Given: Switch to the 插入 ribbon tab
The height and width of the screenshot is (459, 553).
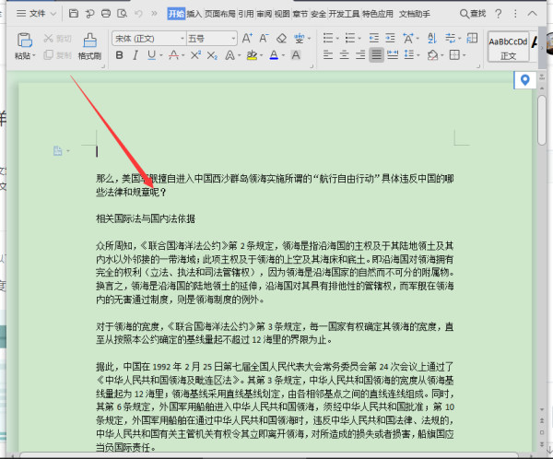Looking at the screenshot, I should point(194,14).
